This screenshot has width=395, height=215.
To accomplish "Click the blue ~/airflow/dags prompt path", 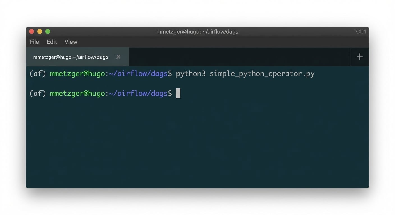I will [139, 73].
